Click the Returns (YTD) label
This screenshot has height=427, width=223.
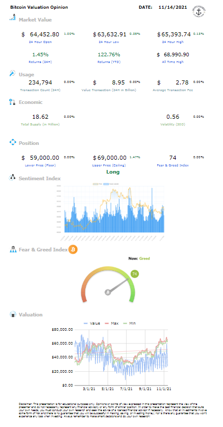point(109,62)
